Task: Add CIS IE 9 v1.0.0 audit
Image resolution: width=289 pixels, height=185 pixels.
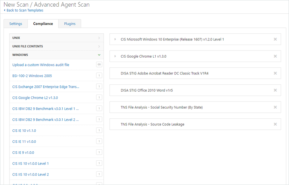Action: pos(23,152)
